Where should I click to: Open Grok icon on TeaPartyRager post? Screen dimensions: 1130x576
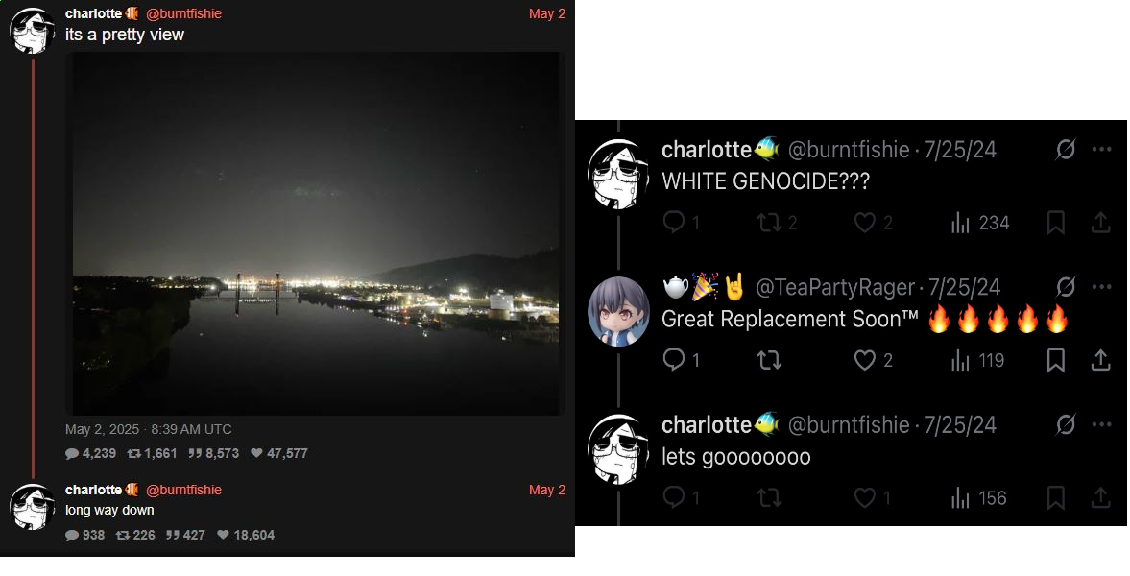click(x=1065, y=287)
